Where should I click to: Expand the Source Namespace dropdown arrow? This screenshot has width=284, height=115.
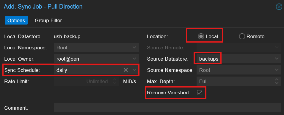pyautogui.click(x=277, y=70)
